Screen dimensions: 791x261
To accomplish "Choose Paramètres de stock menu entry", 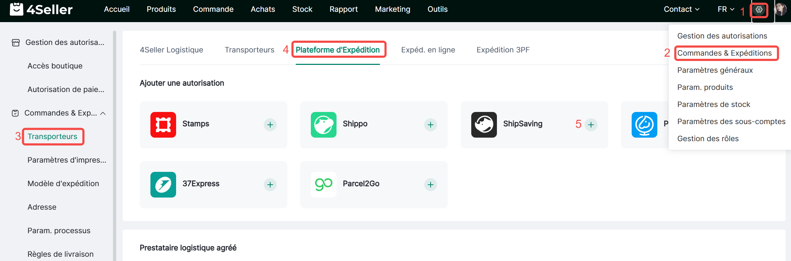I will click(x=714, y=104).
